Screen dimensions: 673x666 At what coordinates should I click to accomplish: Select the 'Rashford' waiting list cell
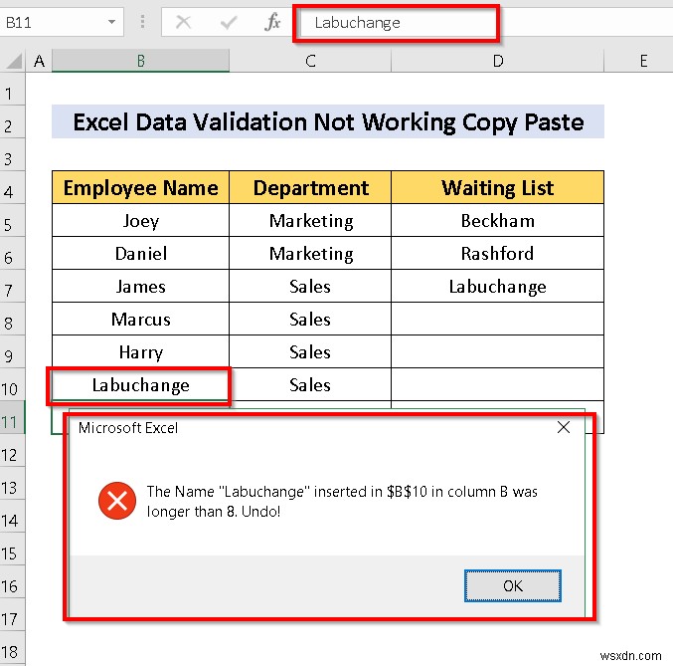[x=497, y=253]
